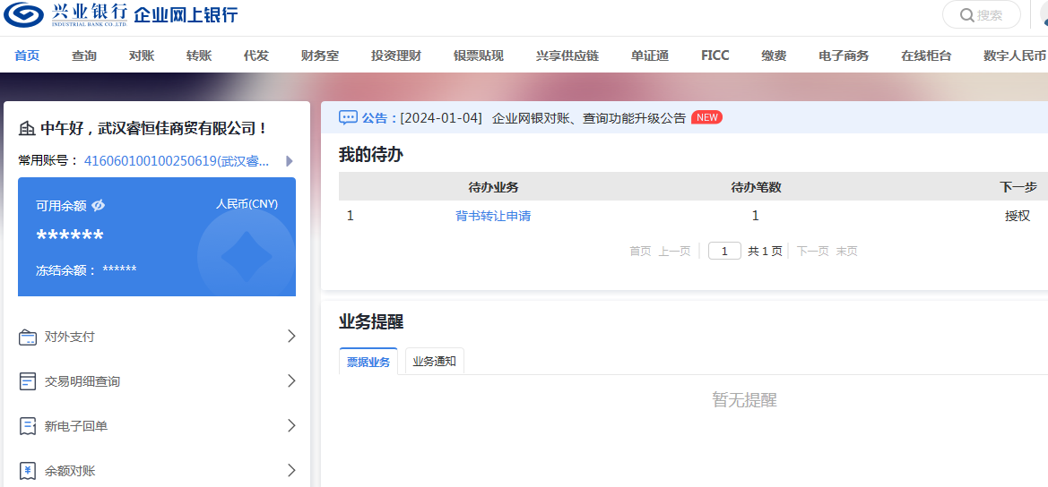The height and width of the screenshot is (487, 1048).
Task: Click the 交易明细查询 list icon
Action: point(28,381)
